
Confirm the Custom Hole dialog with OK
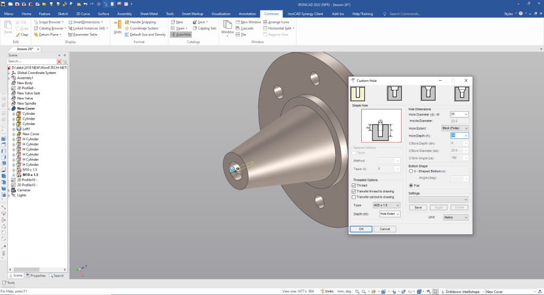click(x=361, y=229)
